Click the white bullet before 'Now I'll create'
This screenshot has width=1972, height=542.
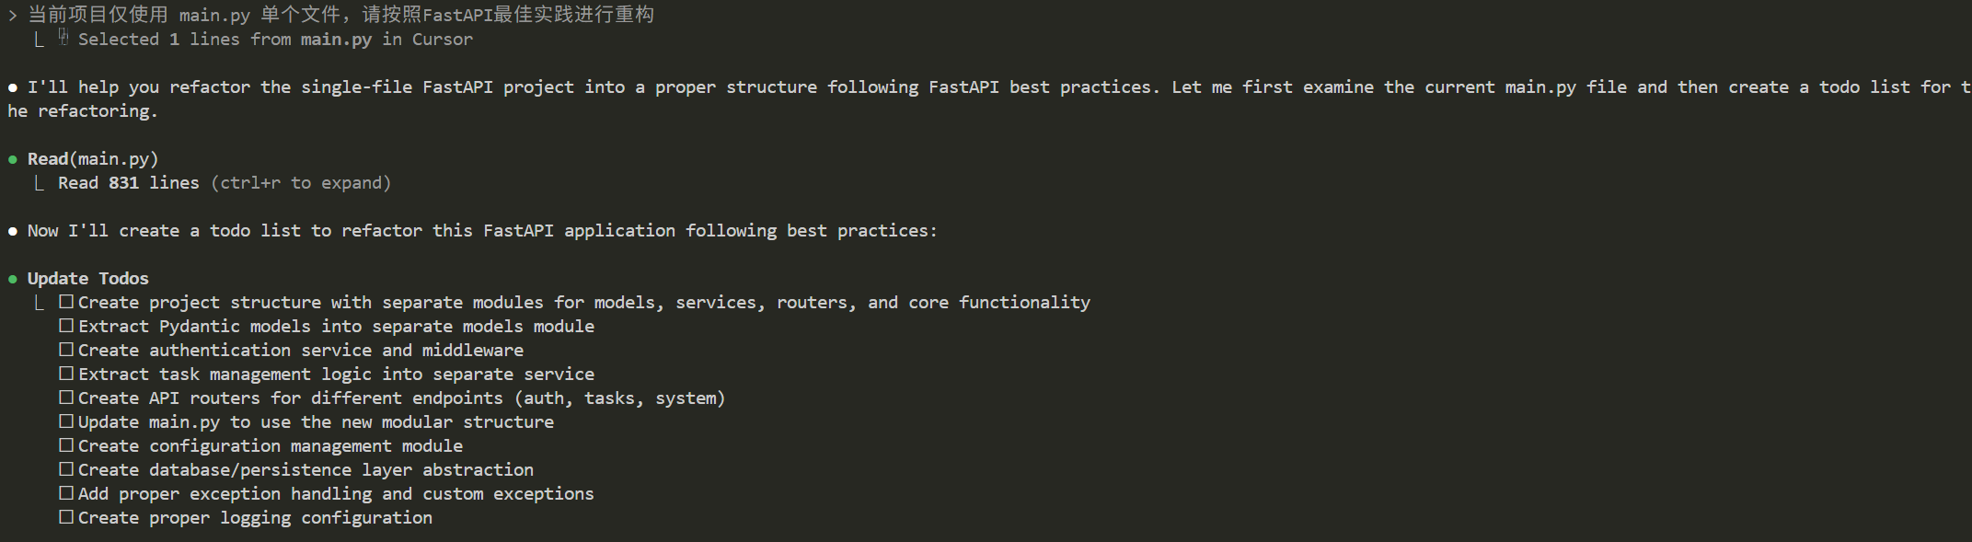13,231
